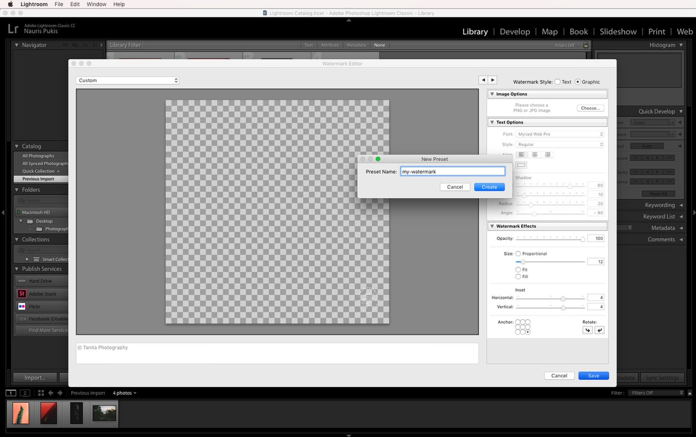696x437 pixels.
Task: Go back with filmstrip left arrow
Action: (x=51, y=393)
